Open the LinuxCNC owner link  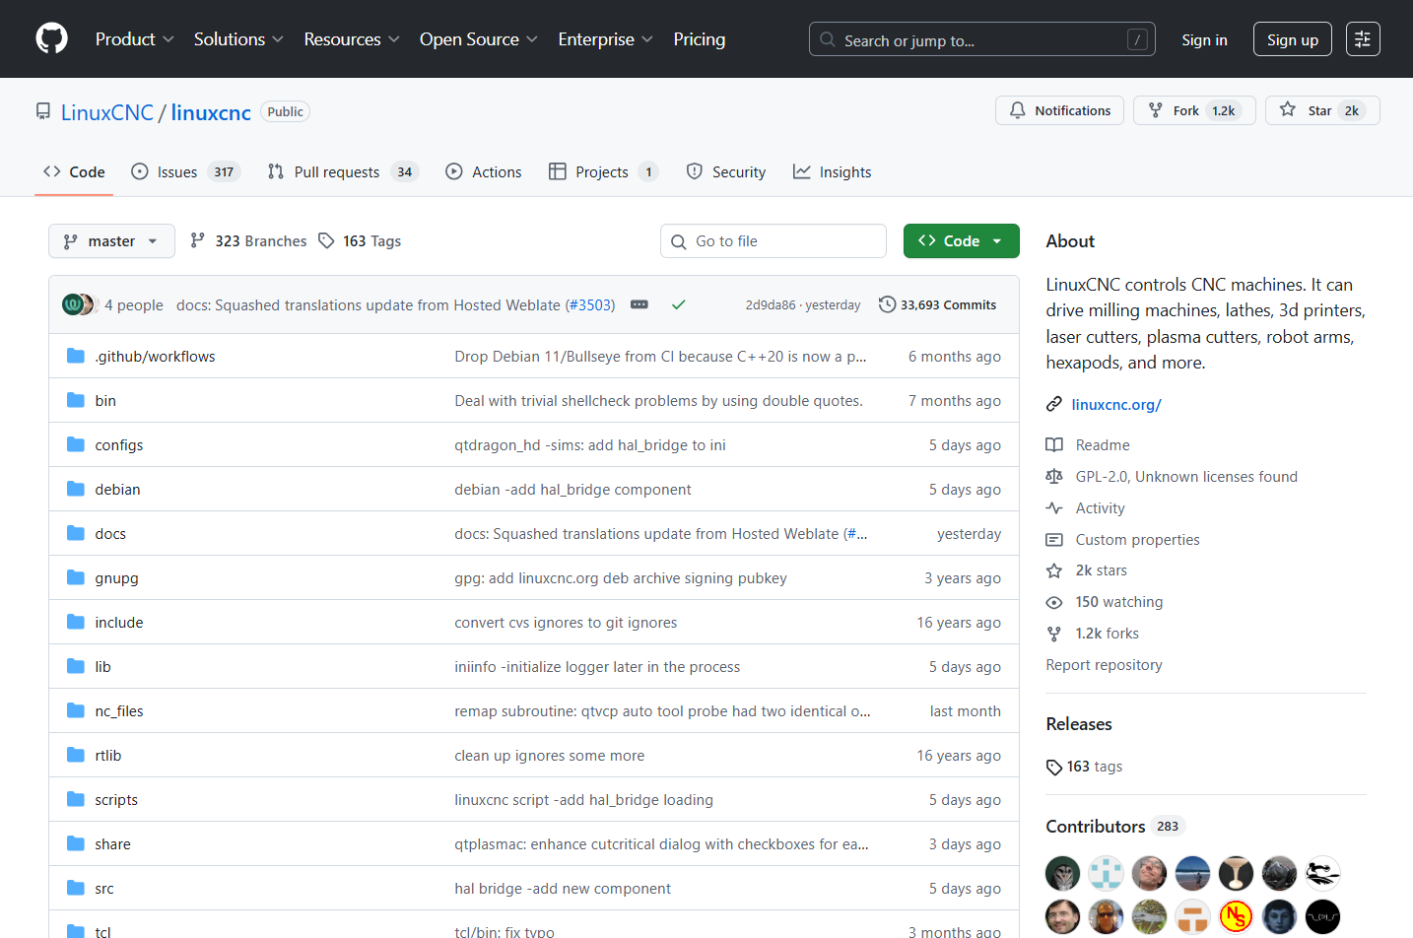107,112
